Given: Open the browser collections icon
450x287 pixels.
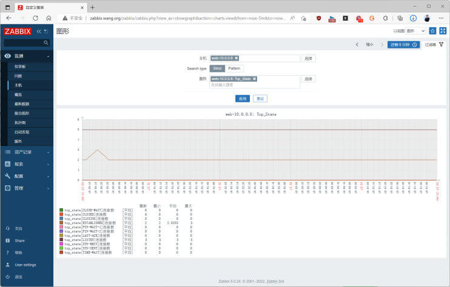Looking at the screenshot, I should point(400,18).
